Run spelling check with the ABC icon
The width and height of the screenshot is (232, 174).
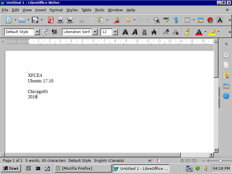click(x=166, y=20)
